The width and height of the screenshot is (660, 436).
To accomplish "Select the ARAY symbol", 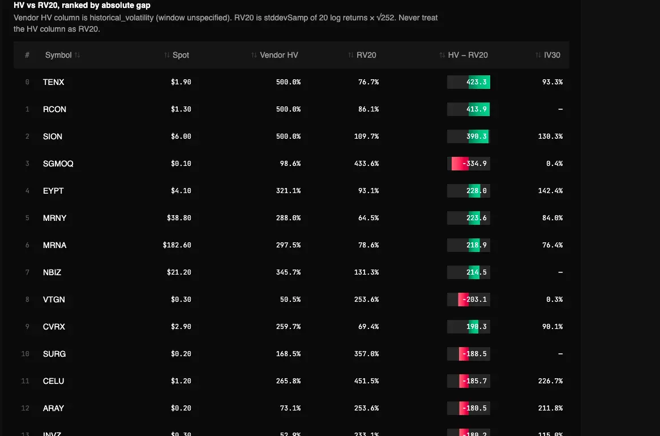I will pyautogui.click(x=53, y=408).
